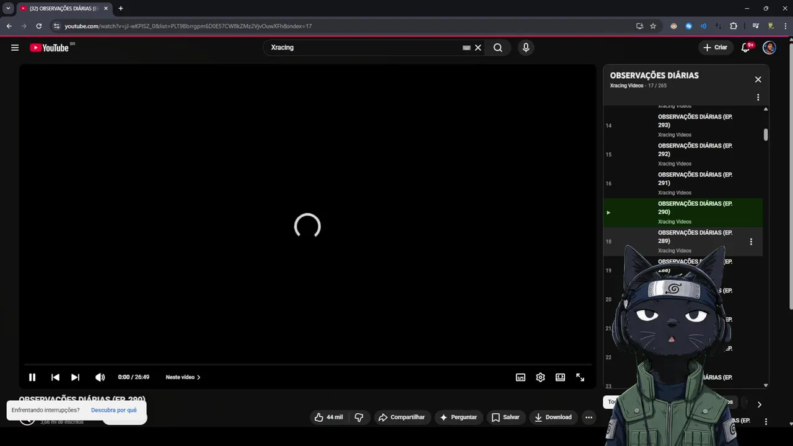The image size is (793, 446).
Task: Open Compartilhar share dialog
Action: coord(402,418)
